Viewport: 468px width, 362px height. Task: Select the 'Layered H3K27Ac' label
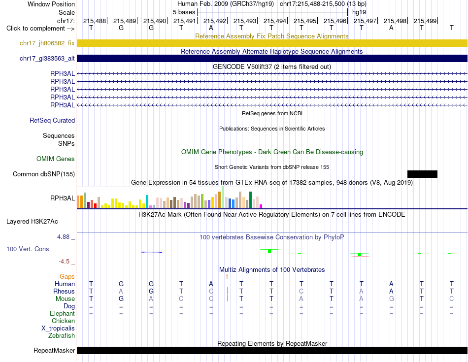pos(32,222)
